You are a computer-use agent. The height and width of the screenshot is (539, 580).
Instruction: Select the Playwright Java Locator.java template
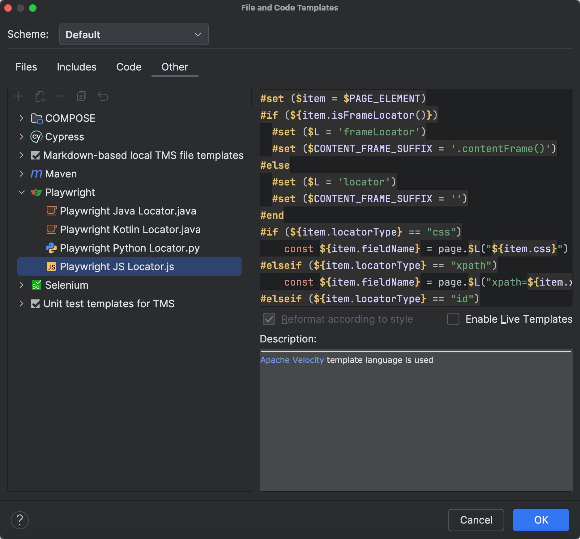[x=128, y=211]
